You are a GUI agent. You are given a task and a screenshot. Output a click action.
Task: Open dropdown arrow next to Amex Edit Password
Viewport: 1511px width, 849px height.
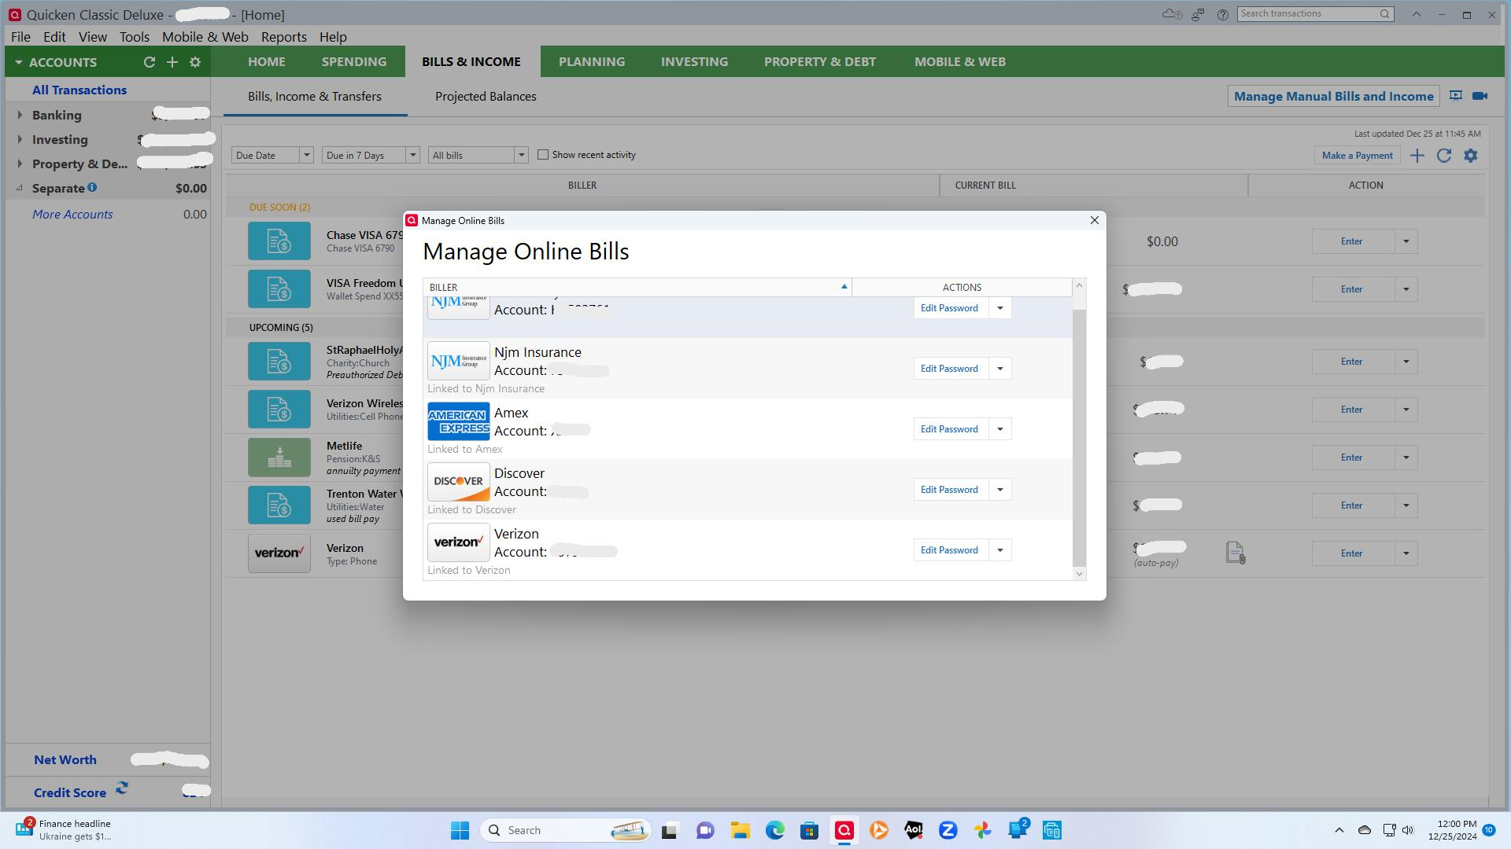pyautogui.click(x=1000, y=429)
